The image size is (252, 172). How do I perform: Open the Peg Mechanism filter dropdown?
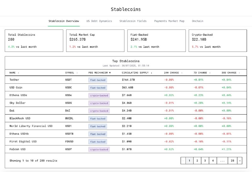pos(110,73)
